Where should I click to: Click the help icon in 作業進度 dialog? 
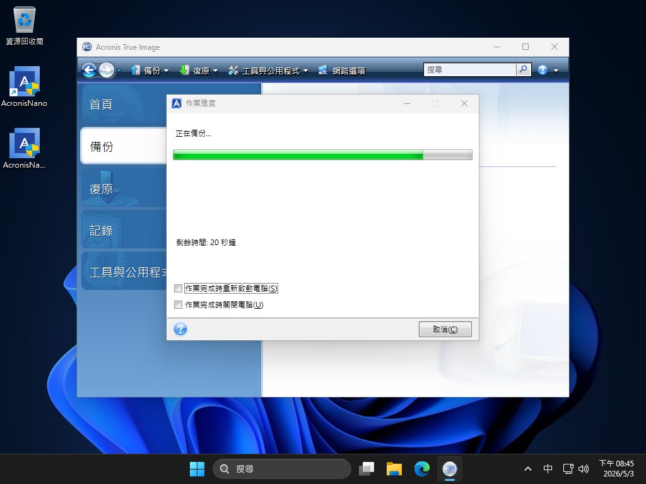point(180,329)
